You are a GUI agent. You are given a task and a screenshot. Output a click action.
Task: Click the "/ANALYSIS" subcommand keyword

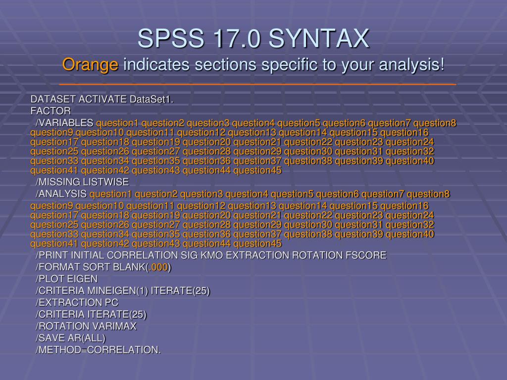pyautogui.click(x=61, y=194)
